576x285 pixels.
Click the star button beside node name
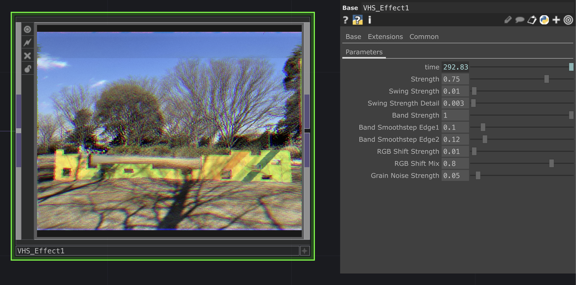(305, 251)
